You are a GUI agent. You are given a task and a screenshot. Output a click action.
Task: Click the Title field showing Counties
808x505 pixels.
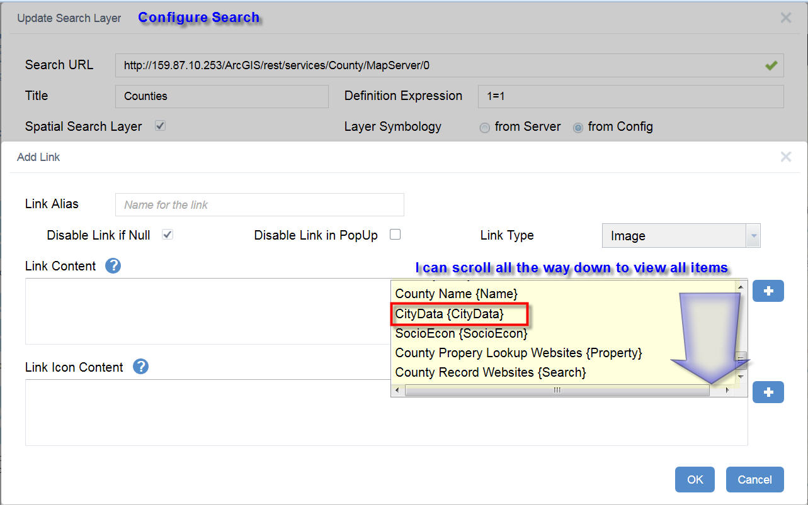pyautogui.click(x=222, y=96)
